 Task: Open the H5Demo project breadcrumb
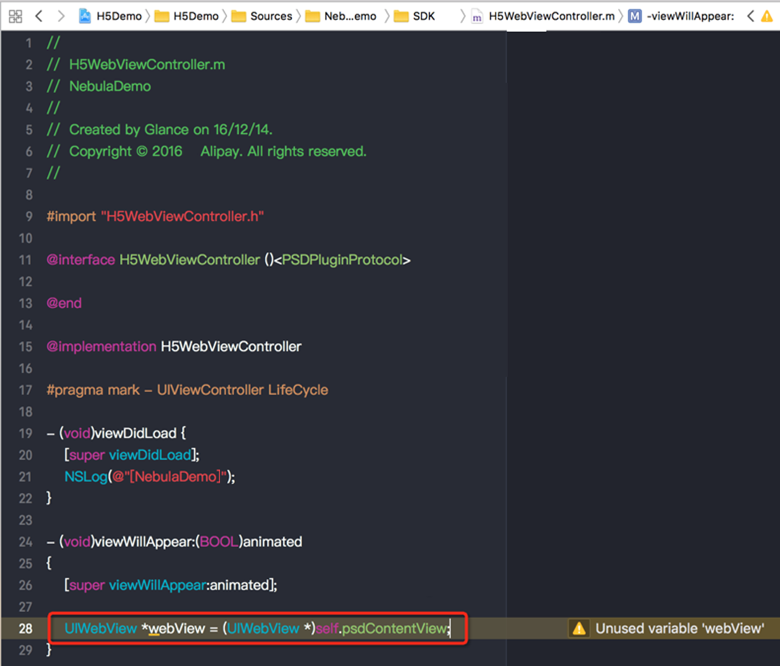pos(110,16)
